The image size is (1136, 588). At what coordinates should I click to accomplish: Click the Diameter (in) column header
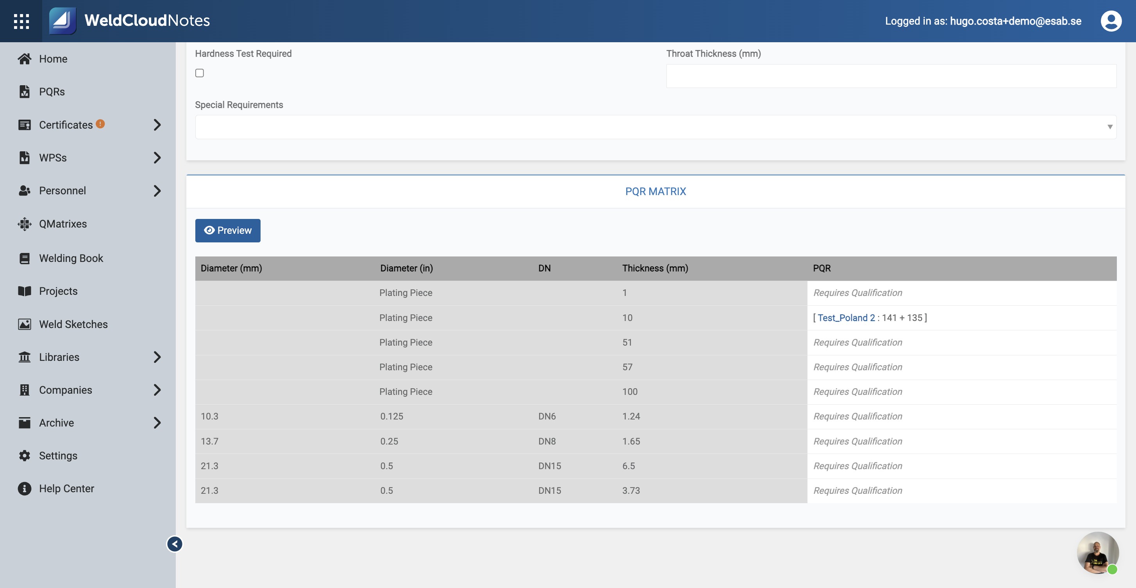click(x=406, y=269)
